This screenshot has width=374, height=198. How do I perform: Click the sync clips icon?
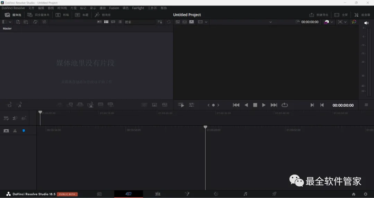[35, 22]
